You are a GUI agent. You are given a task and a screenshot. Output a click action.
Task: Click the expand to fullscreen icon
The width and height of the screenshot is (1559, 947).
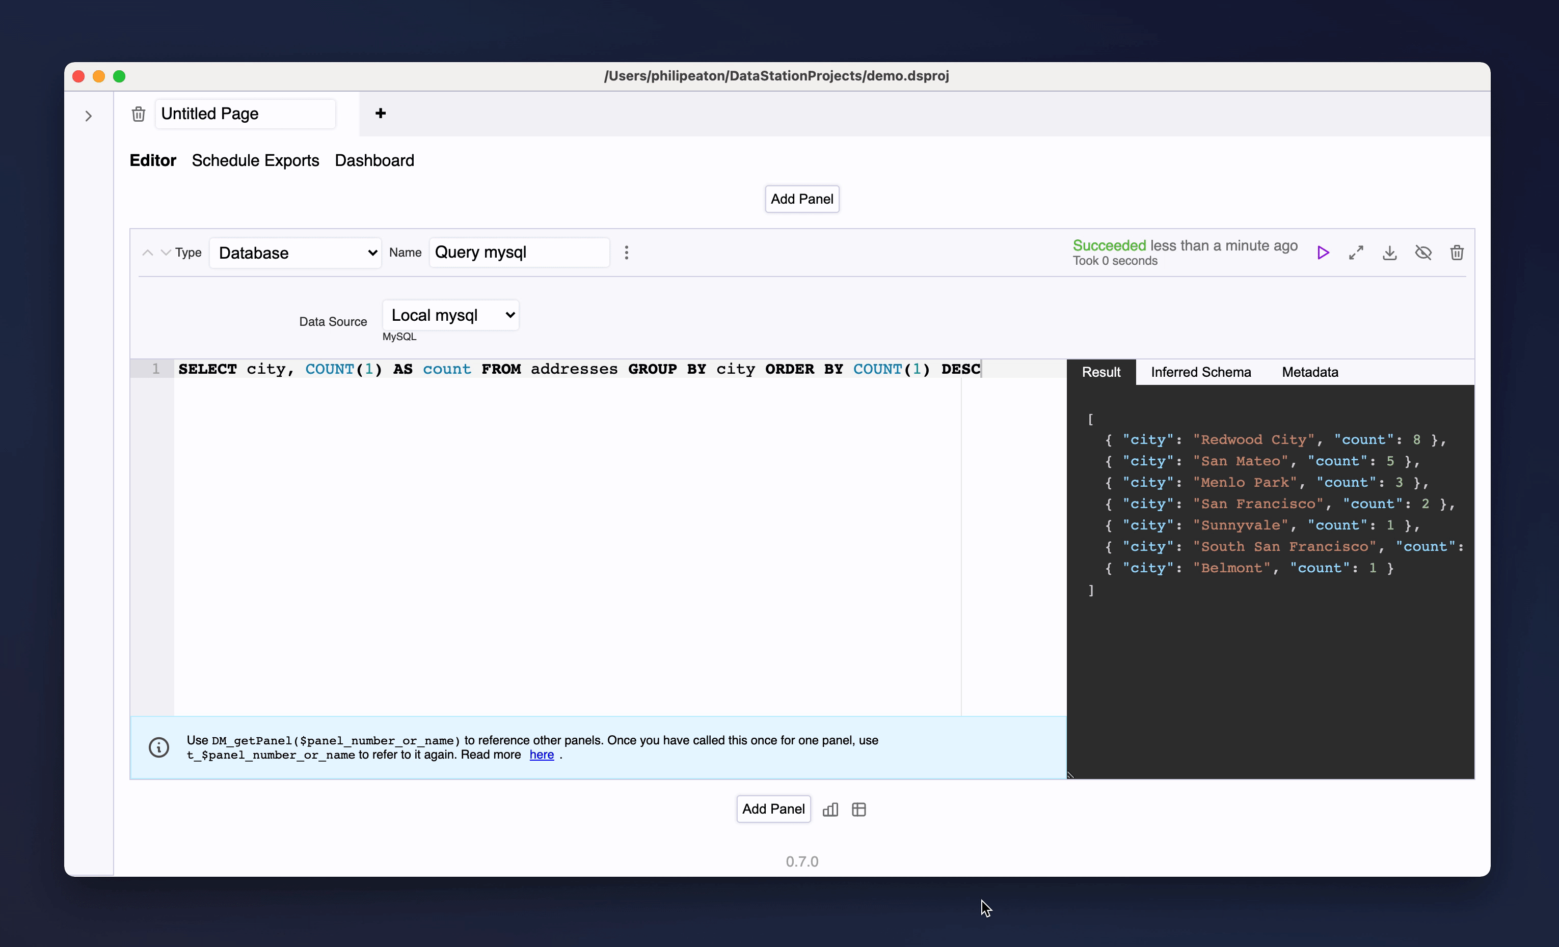[x=1356, y=253]
